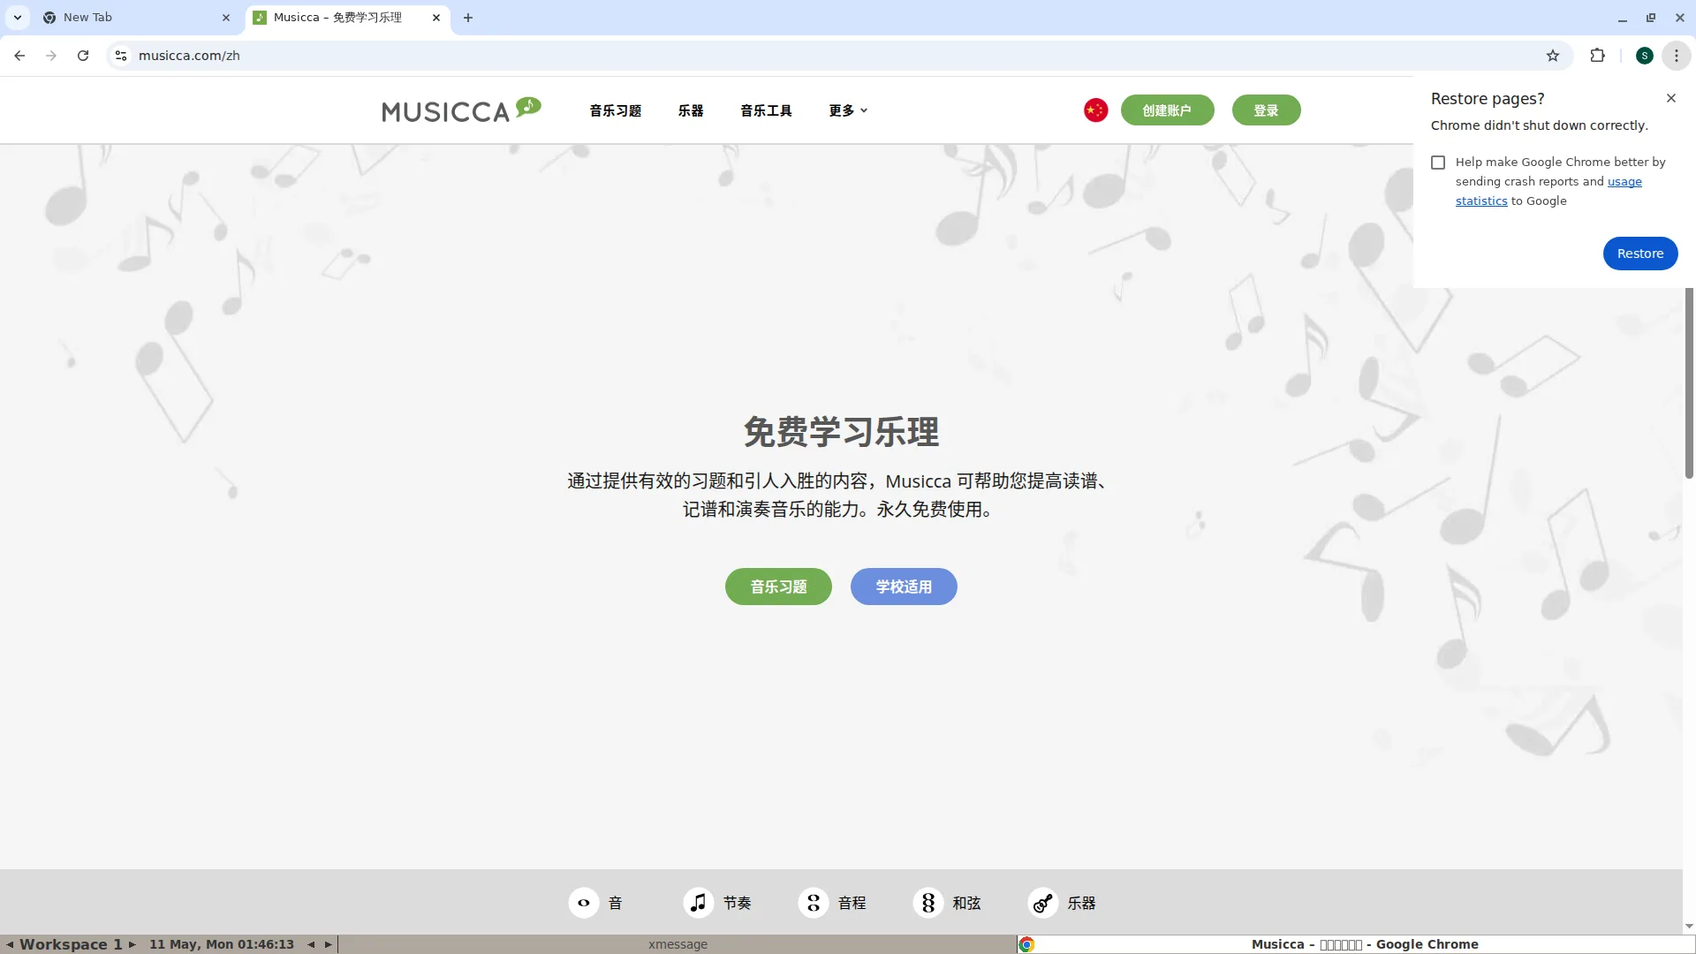1696x954 pixels.
Task: Click the Restore button
Action: (x=1639, y=254)
